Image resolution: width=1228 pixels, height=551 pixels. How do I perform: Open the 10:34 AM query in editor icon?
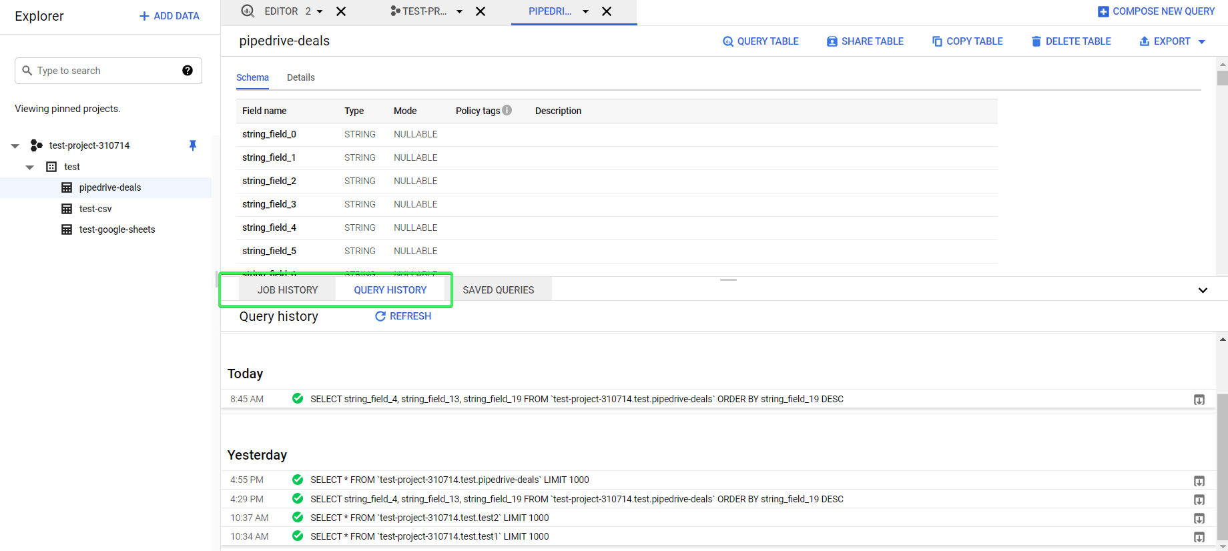[1199, 537]
